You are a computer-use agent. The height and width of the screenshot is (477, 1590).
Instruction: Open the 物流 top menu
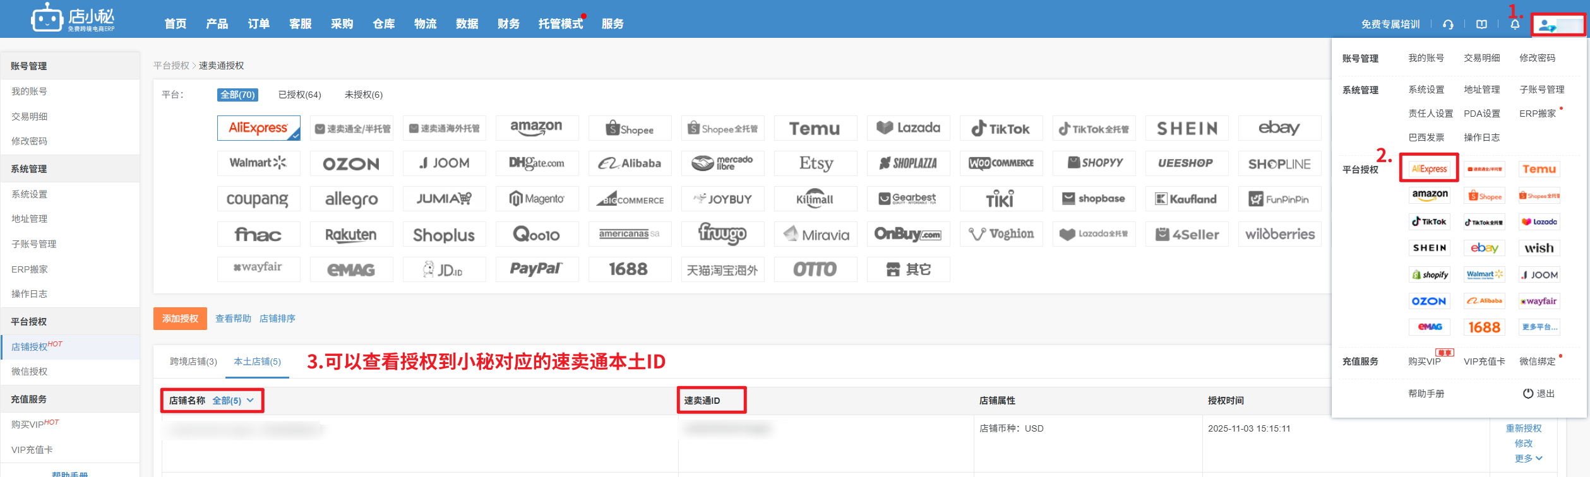pyautogui.click(x=426, y=24)
